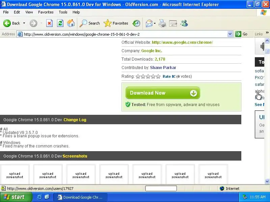Click the Forward arrow button
Screen dimensions: 270x202
point(33,23)
